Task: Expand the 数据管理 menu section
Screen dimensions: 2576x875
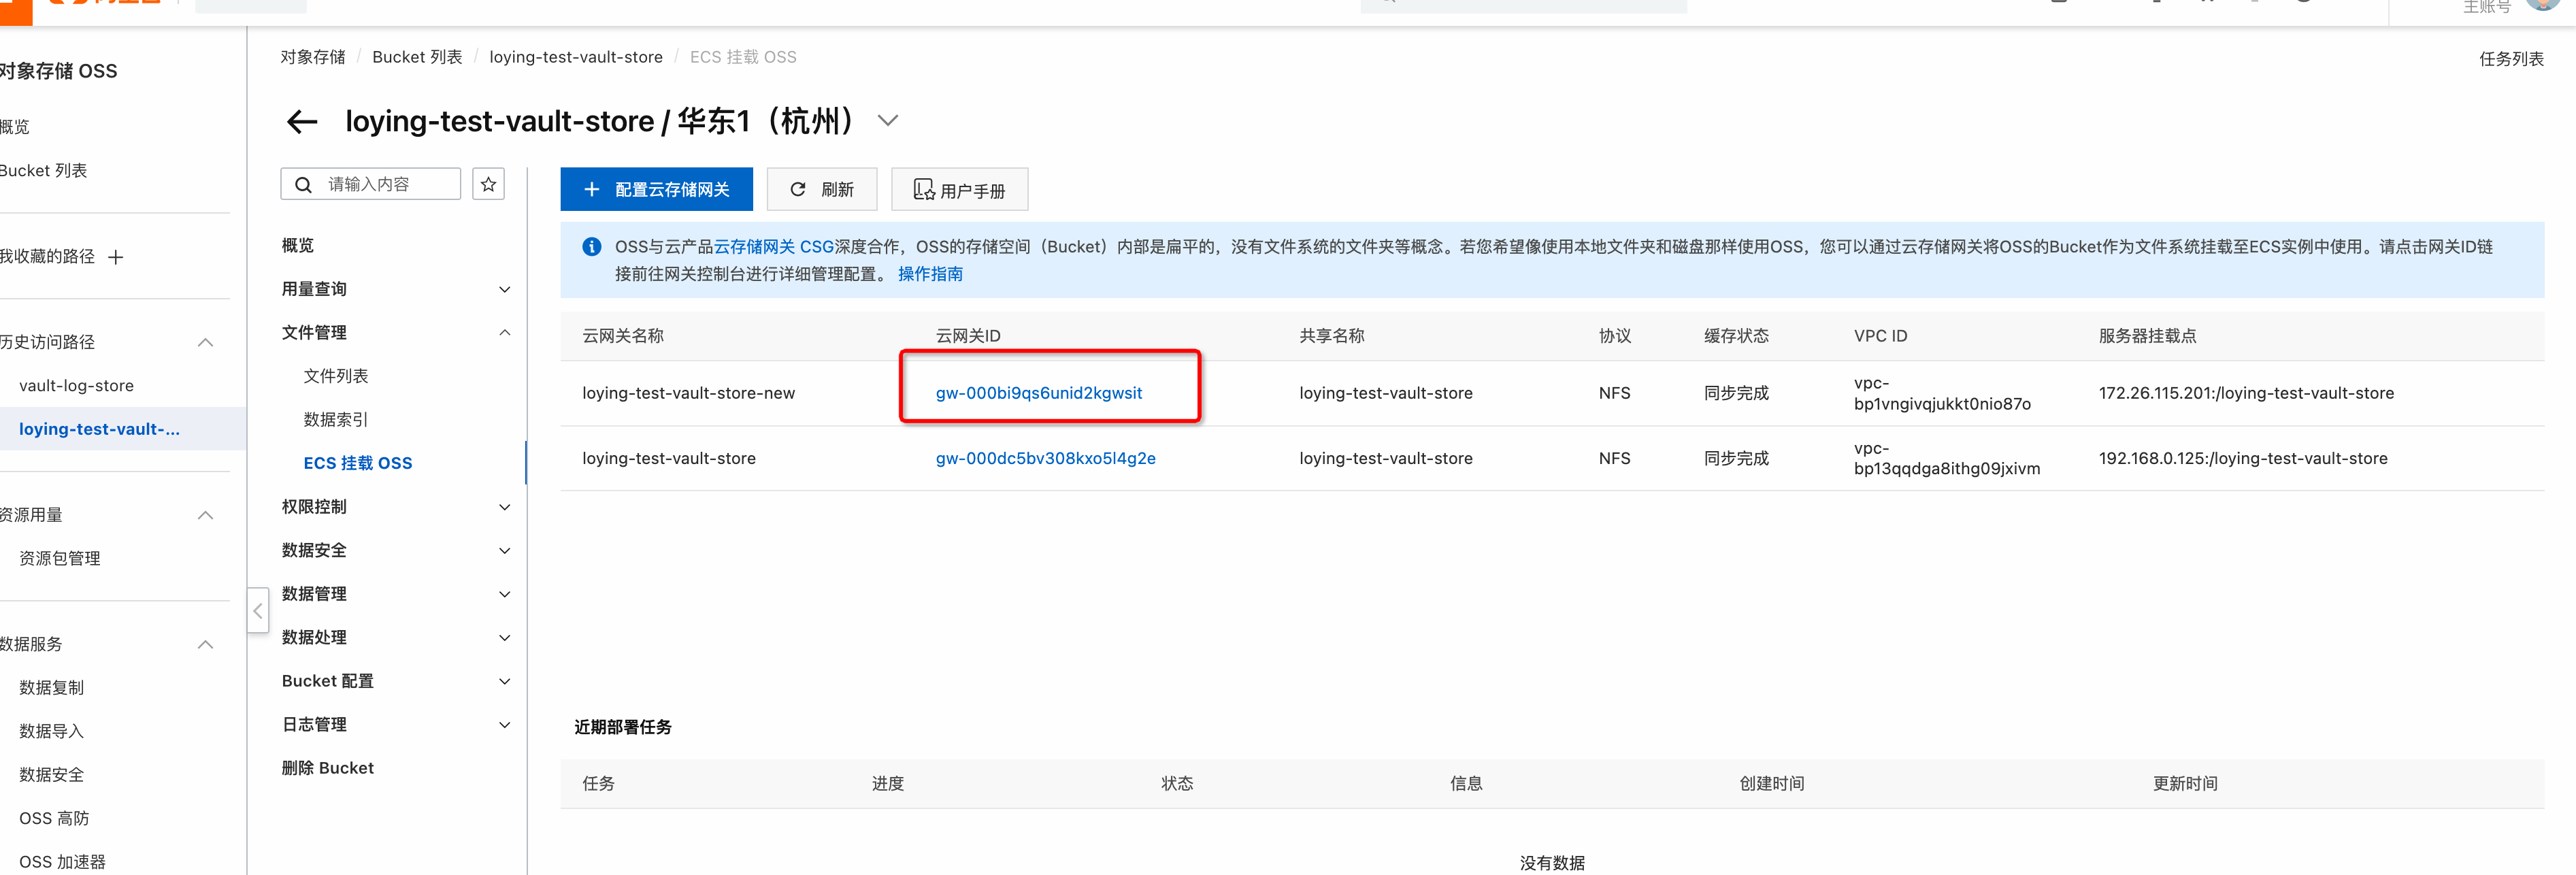Action: tap(505, 594)
